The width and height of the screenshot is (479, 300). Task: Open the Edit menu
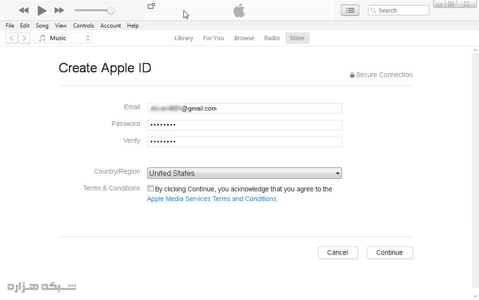[25, 26]
